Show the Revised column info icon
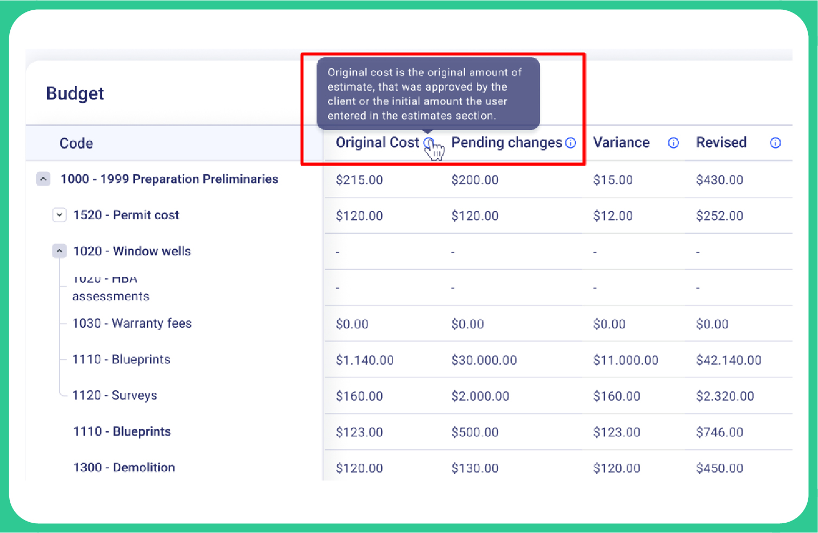This screenshot has width=818, height=533. click(775, 143)
